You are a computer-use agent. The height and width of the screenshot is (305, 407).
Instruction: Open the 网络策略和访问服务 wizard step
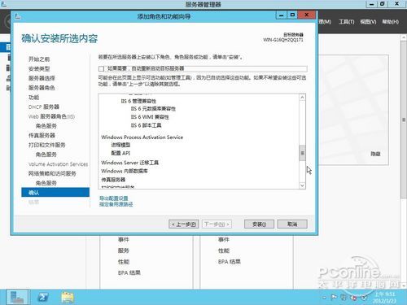(x=52, y=173)
